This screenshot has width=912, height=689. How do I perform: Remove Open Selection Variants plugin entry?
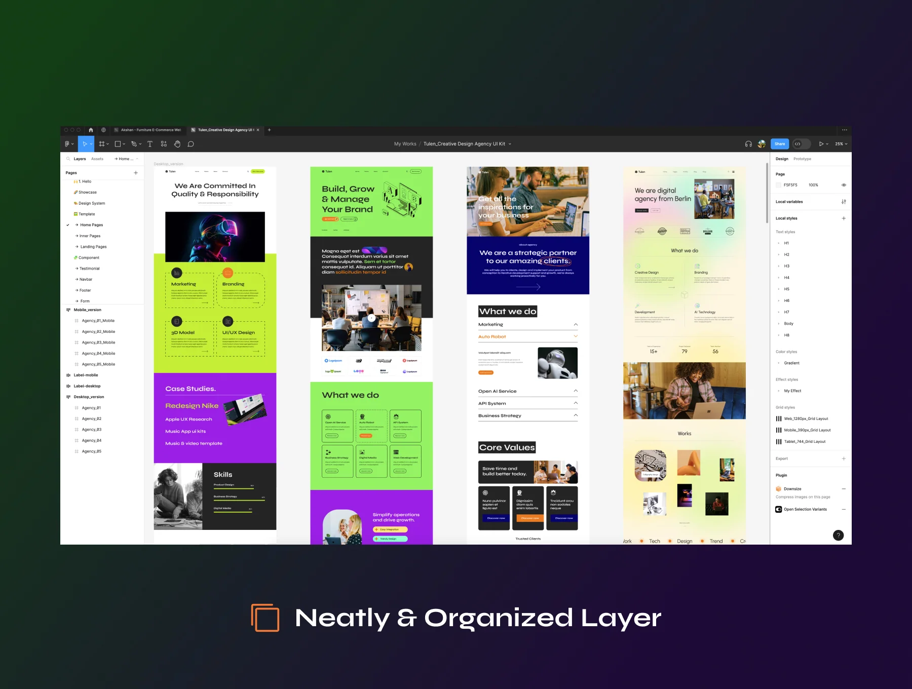(x=844, y=509)
